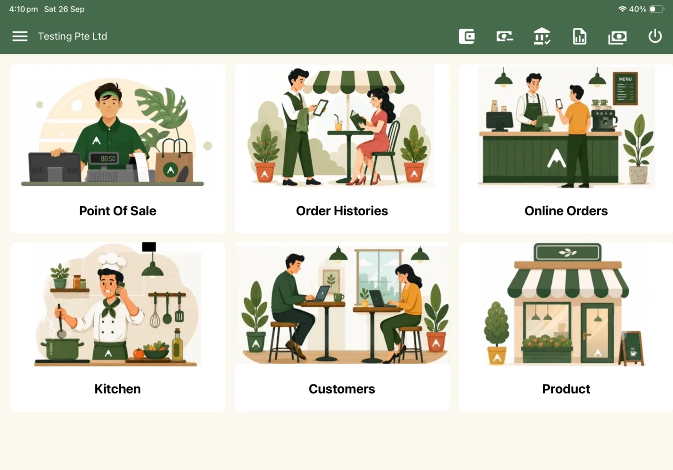Click the power logout icon
This screenshot has height=470, width=673.
click(655, 36)
